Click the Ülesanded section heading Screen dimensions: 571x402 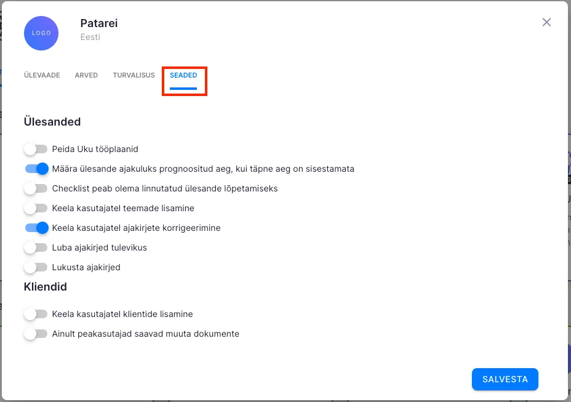(x=52, y=122)
